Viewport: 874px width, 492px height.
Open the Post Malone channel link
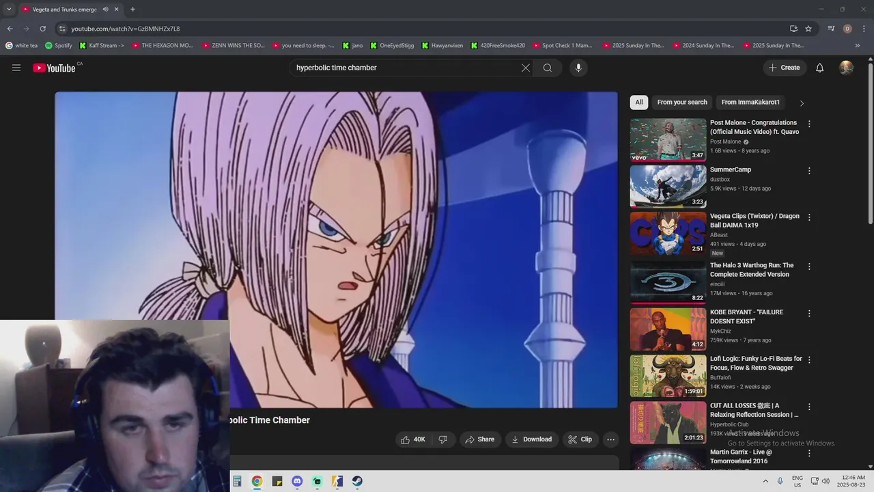(x=725, y=141)
